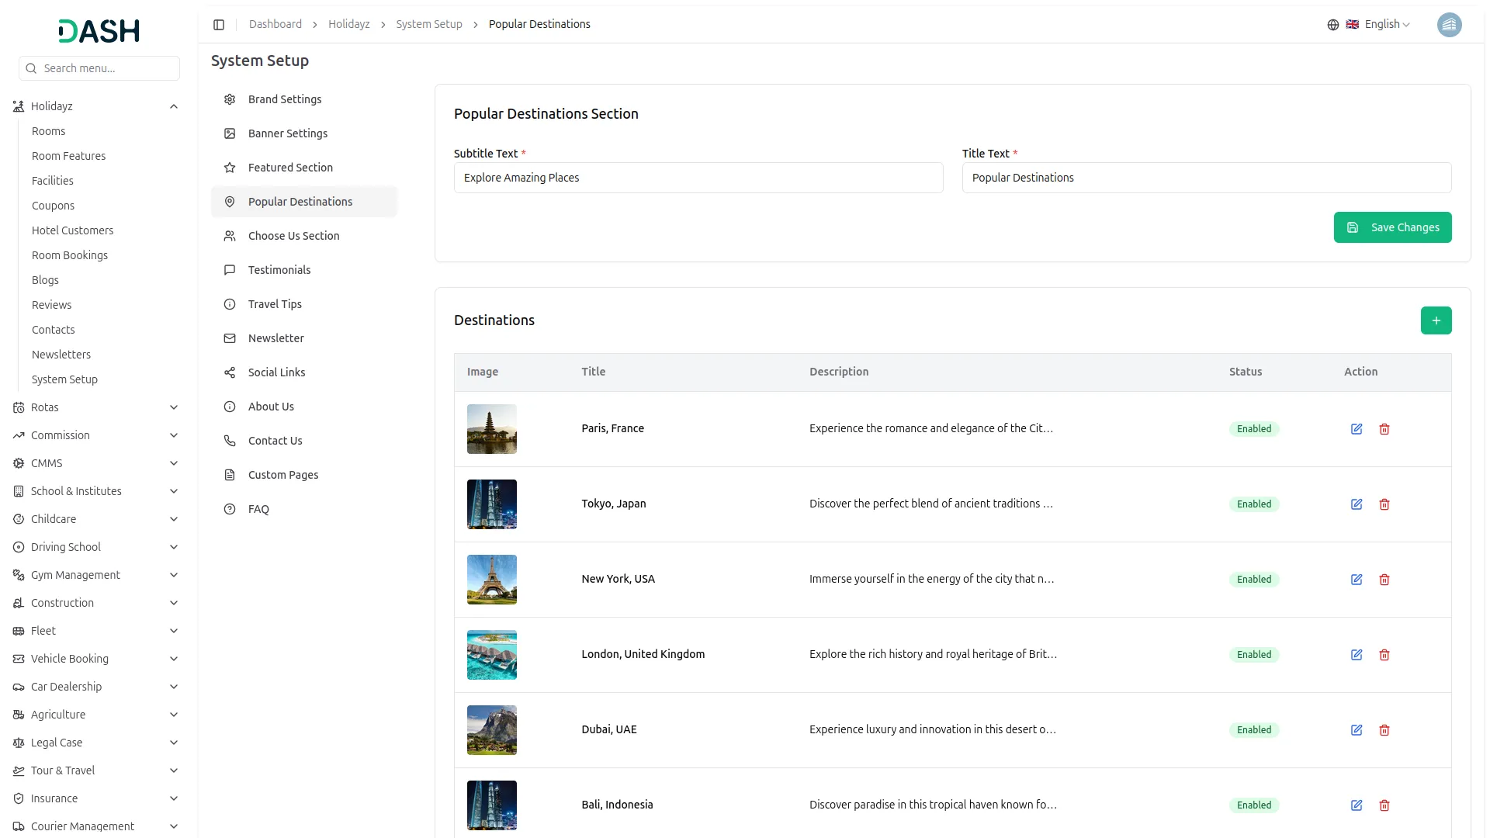The height and width of the screenshot is (838, 1490).
Task: Expand the Gym Management menu
Action: (174, 575)
